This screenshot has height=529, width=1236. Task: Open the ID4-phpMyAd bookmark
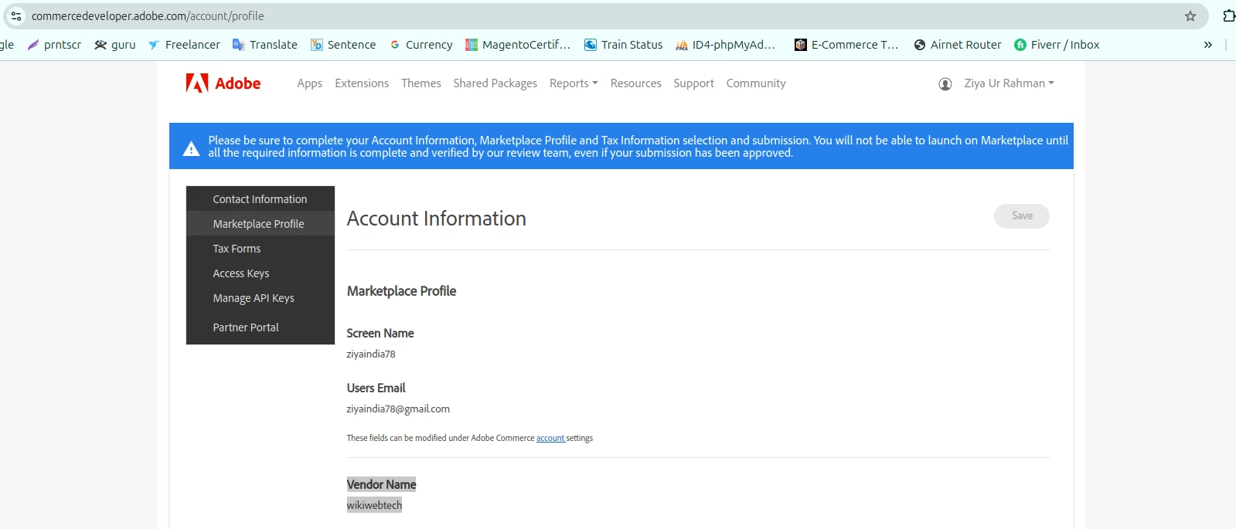coord(725,45)
